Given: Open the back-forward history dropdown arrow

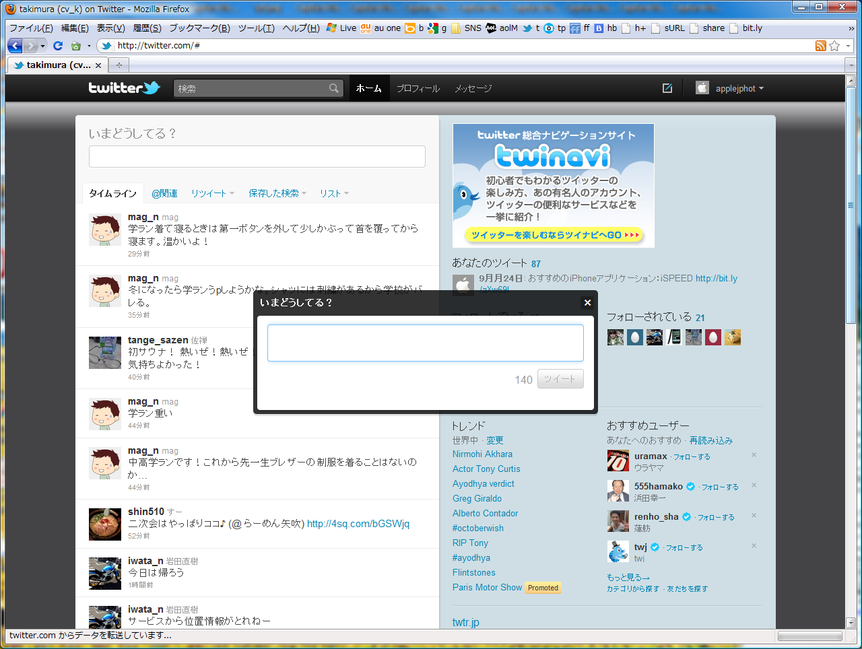Looking at the screenshot, I should point(43,46).
